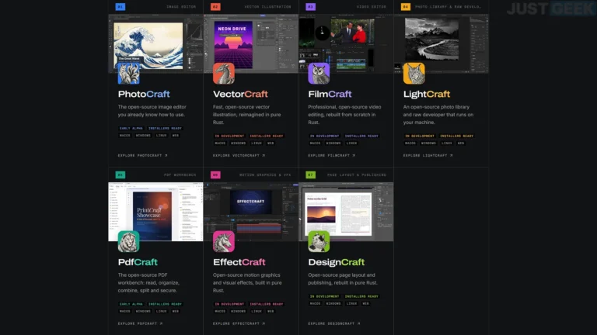Click the green 07 number badge
The image size is (597, 335).
311,175
